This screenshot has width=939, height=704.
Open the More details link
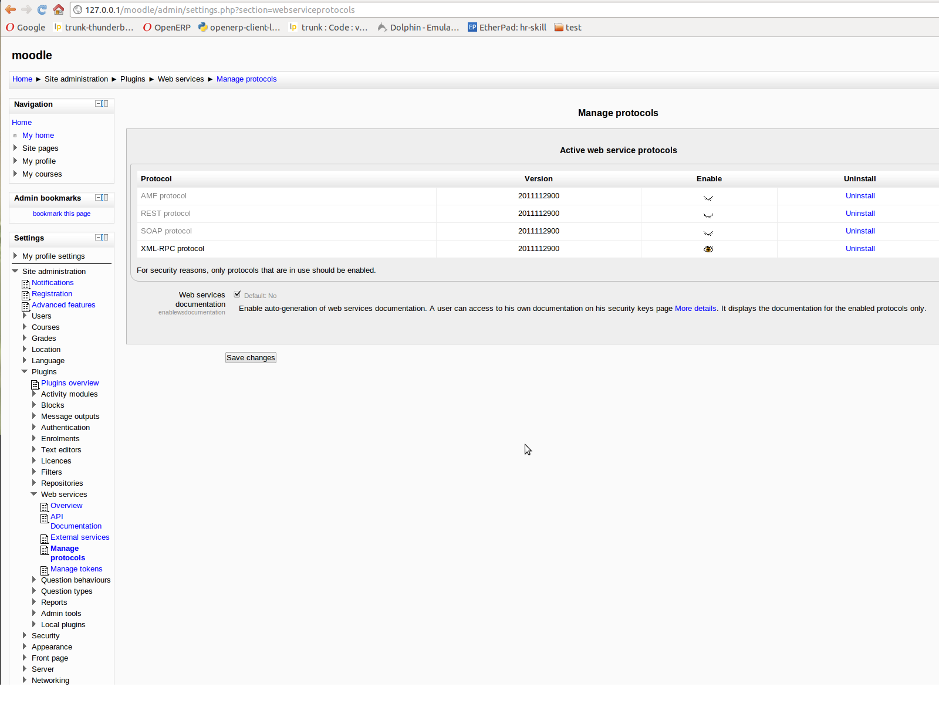point(695,309)
